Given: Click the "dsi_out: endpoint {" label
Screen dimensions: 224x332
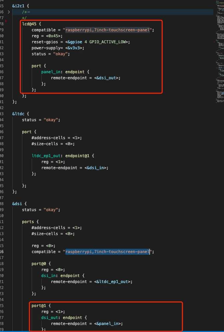Looking at the screenshot, I should click(x=64, y=318).
